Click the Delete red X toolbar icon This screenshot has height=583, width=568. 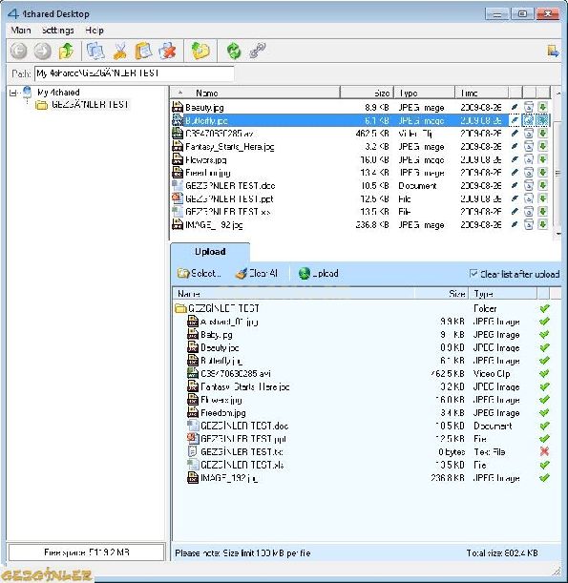[167, 51]
